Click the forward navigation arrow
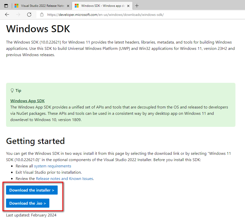Image resolution: width=245 pixels, height=222 pixels. click(x=18, y=15)
